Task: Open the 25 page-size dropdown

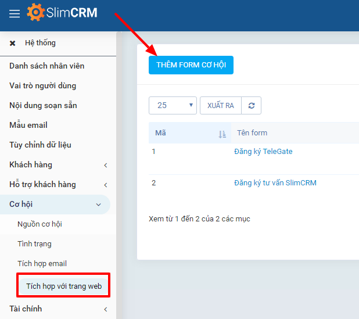Action: 173,105
